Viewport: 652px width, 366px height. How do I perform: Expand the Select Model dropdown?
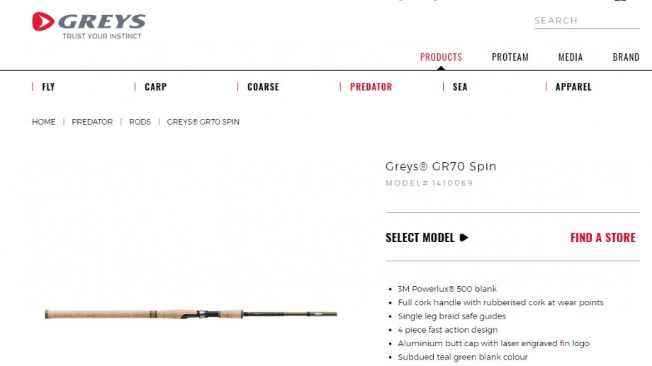tap(427, 238)
